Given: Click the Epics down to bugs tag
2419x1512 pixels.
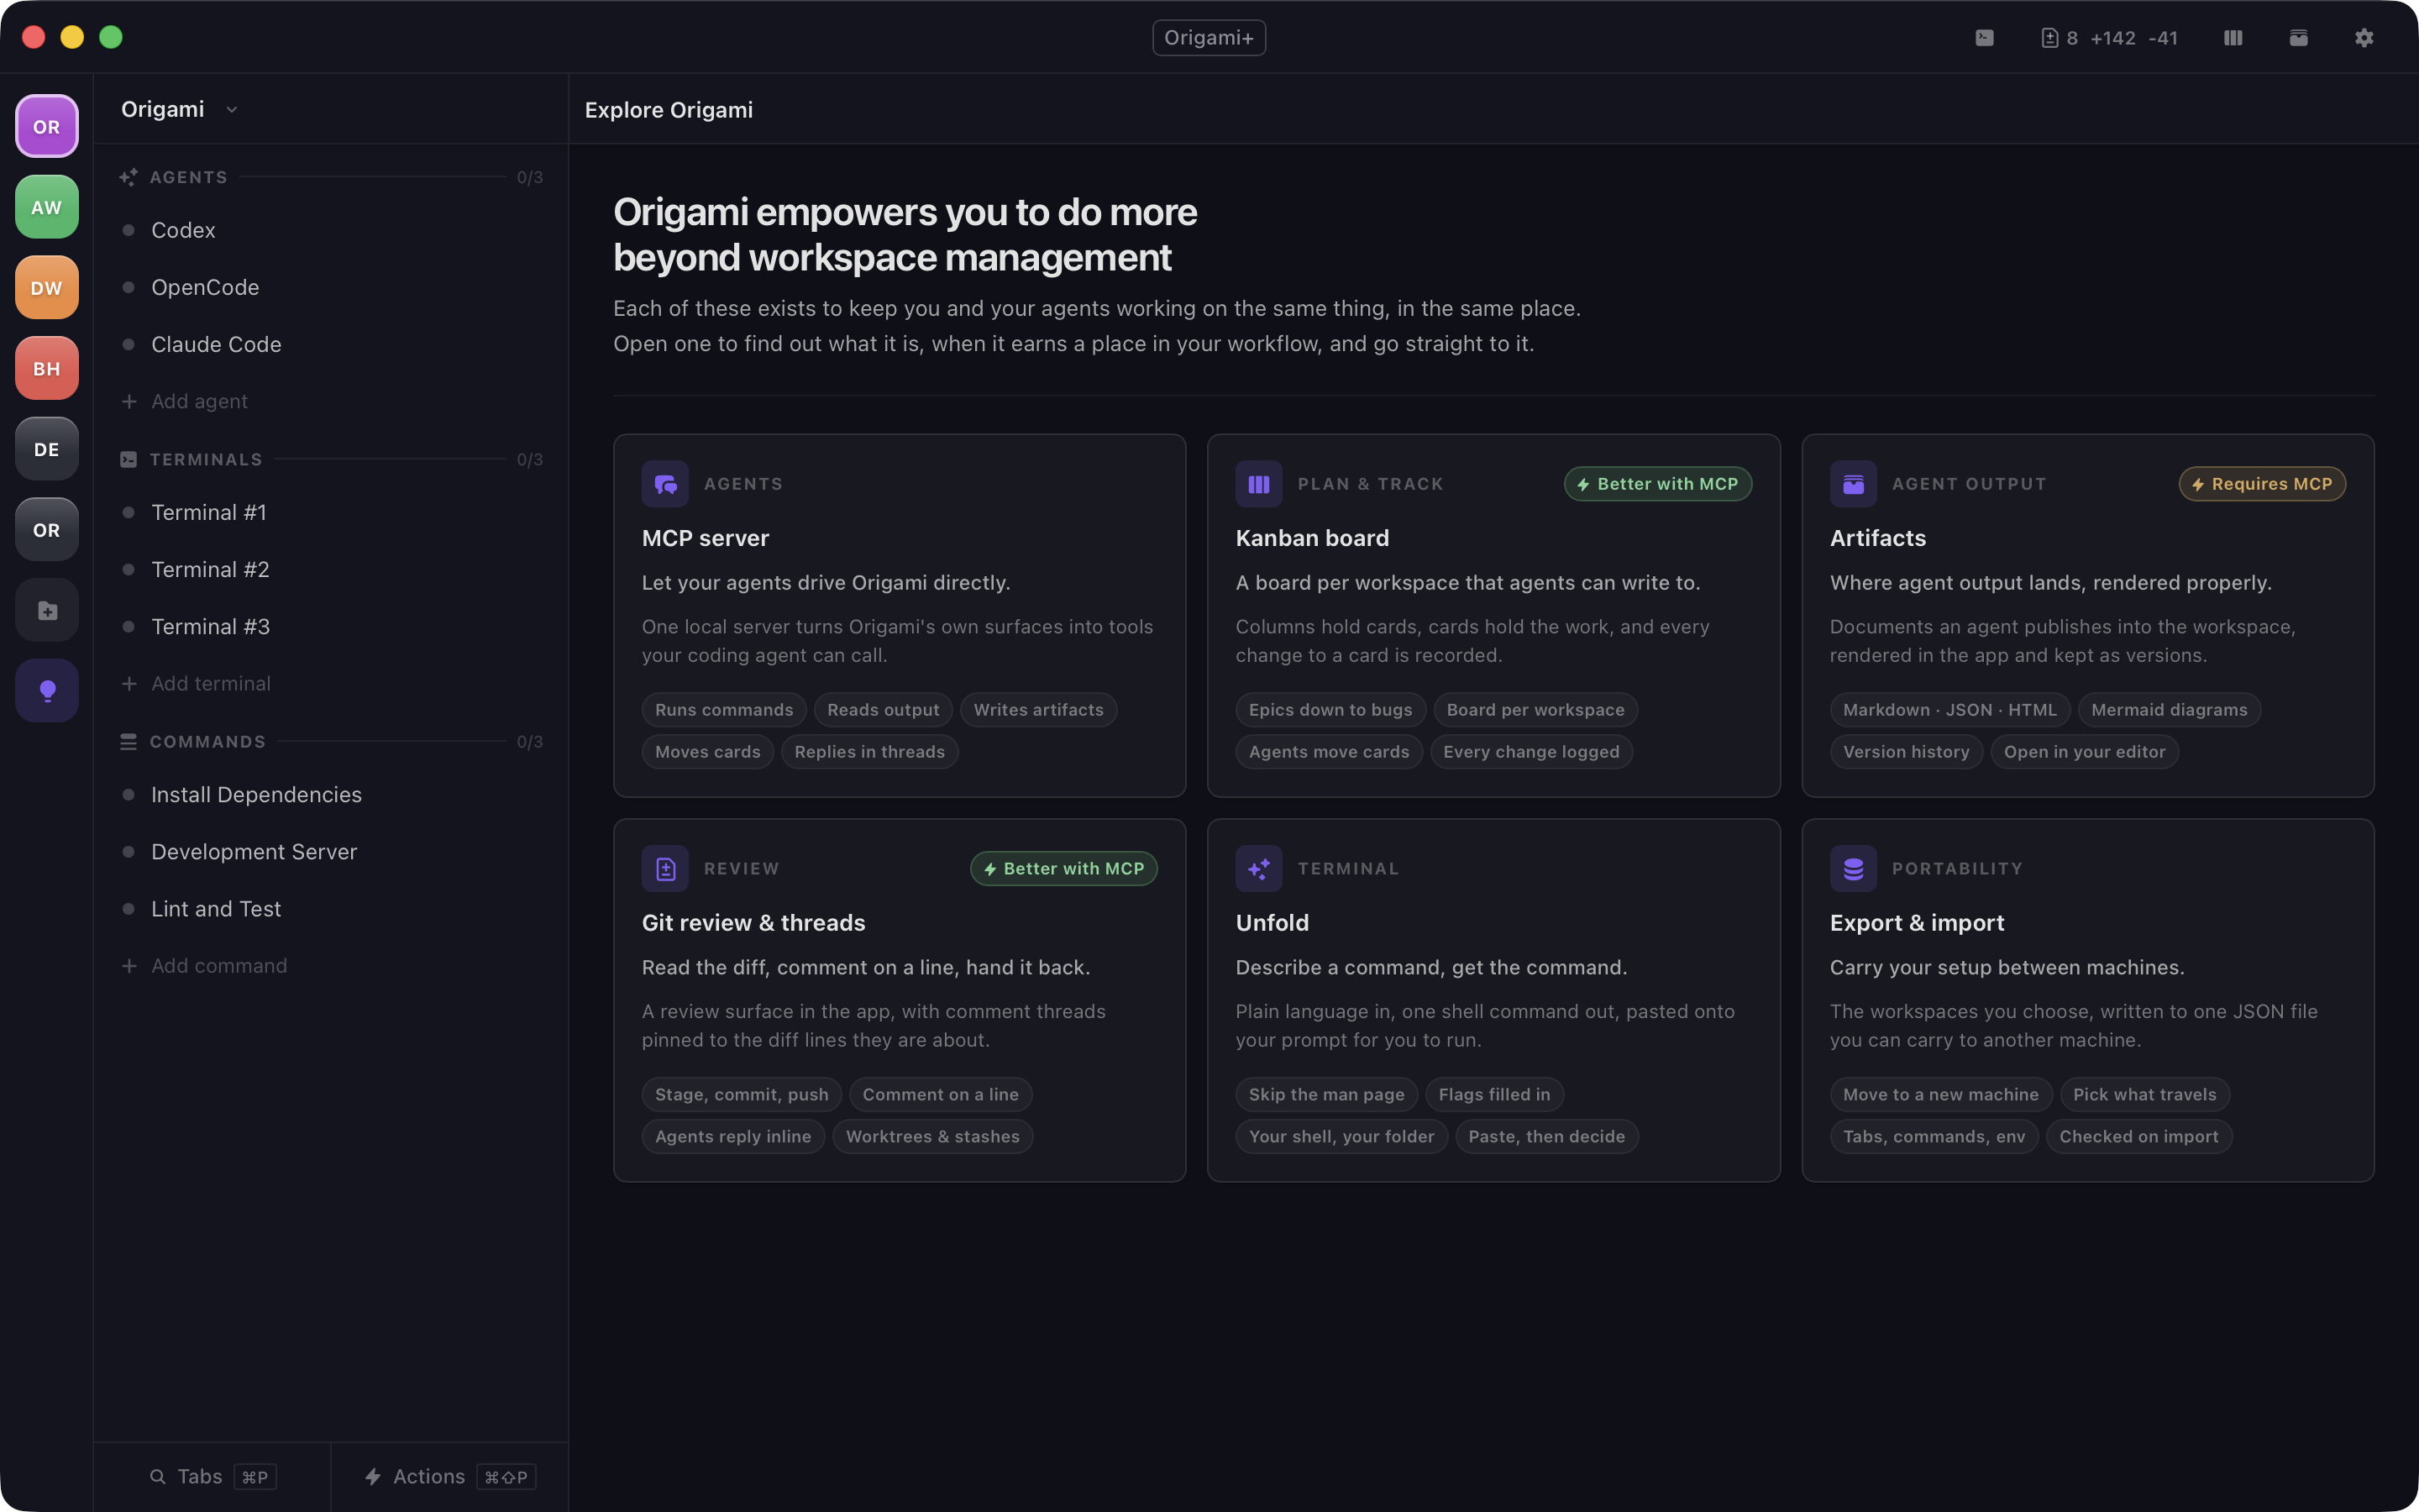Looking at the screenshot, I should pos(1330,710).
